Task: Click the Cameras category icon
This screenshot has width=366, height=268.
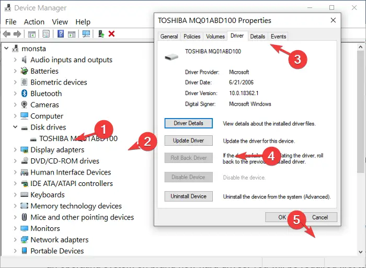Action: [x=24, y=104]
